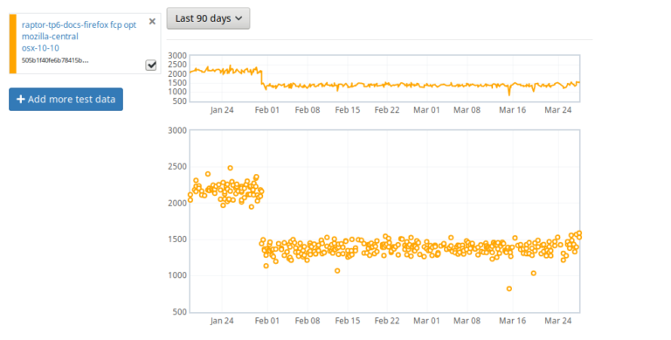Select the lowest outlier point near Mar 16
The image size is (671, 340).
click(509, 288)
